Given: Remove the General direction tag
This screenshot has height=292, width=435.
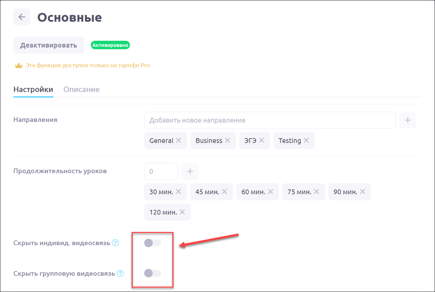Looking at the screenshot, I should [x=179, y=141].
